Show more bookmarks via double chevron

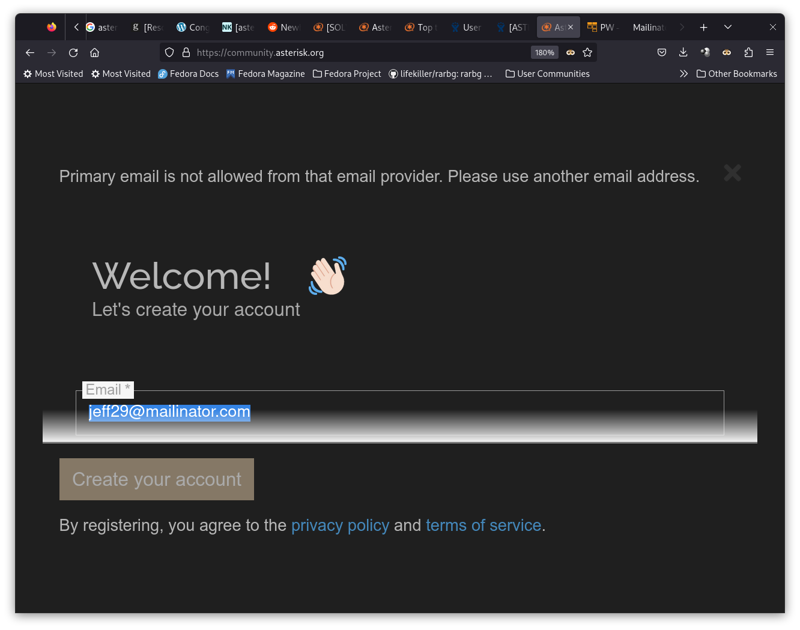pos(683,74)
